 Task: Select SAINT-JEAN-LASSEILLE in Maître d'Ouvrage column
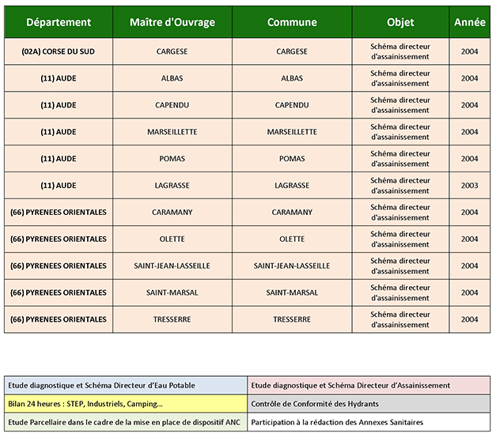(172, 266)
